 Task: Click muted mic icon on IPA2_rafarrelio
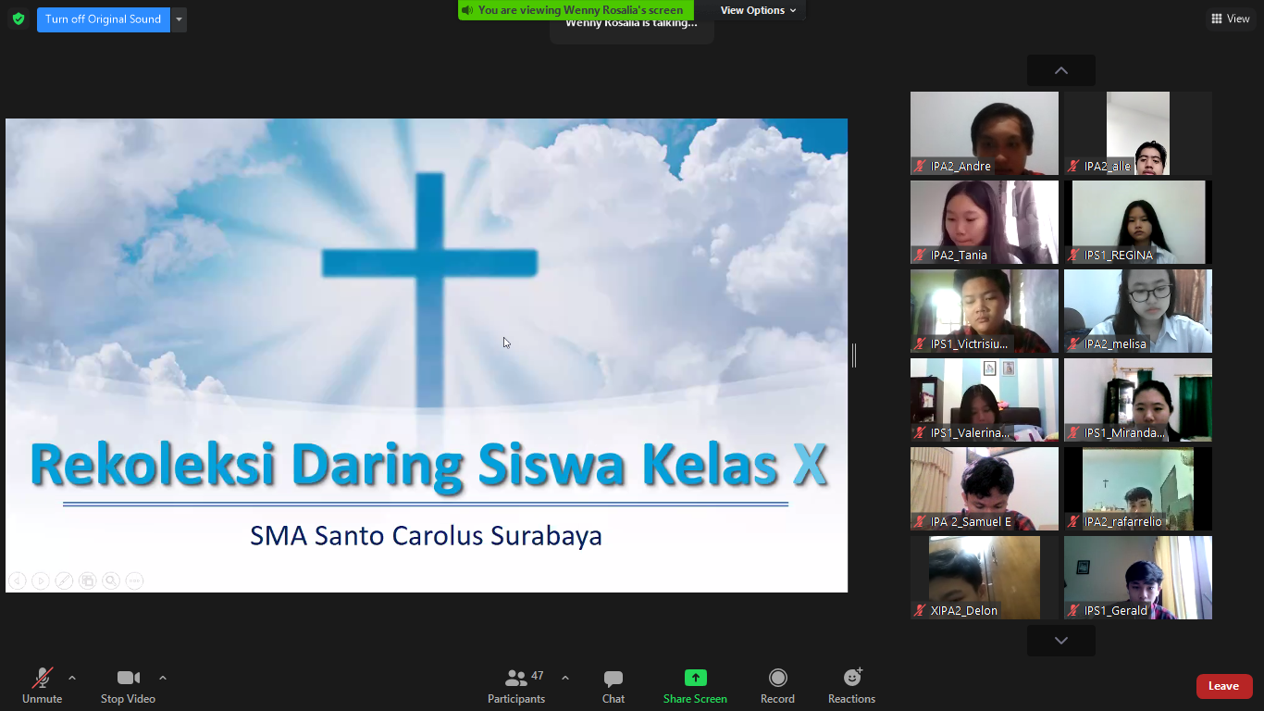tap(1074, 522)
